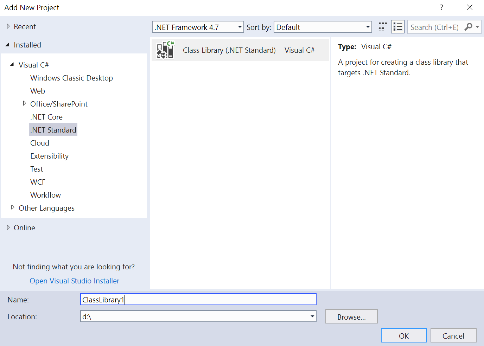Click the Cancel button
The width and height of the screenshot is (484, 346).
(453, 335)
